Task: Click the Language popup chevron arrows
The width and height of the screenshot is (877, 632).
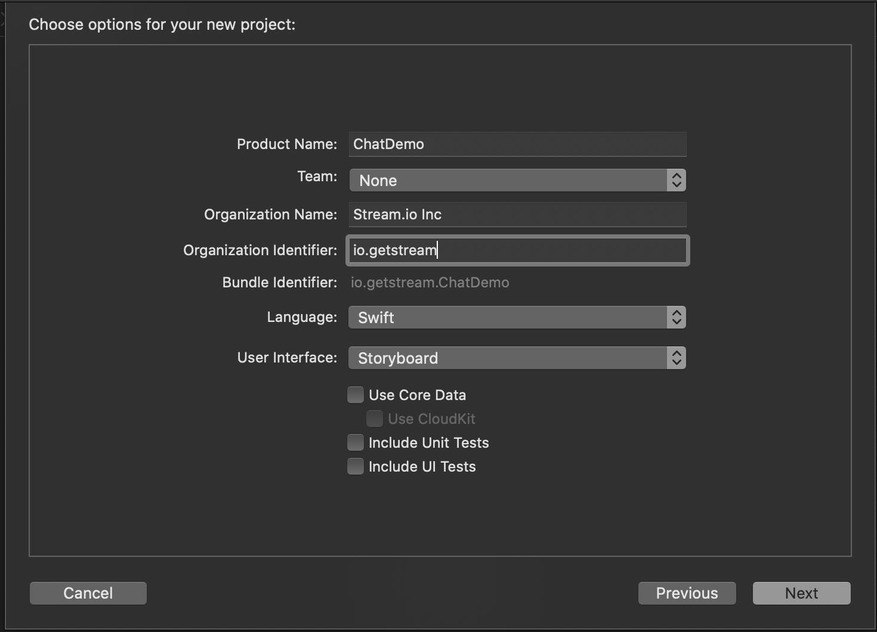Action: tap(676, 317)
